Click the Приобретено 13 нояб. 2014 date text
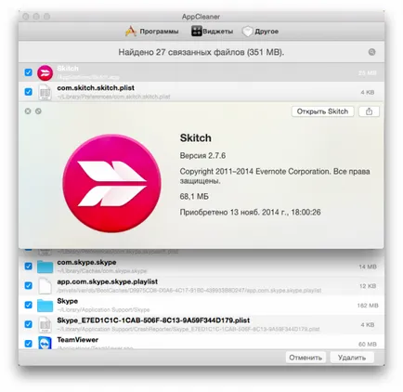 tap(250, 212)
